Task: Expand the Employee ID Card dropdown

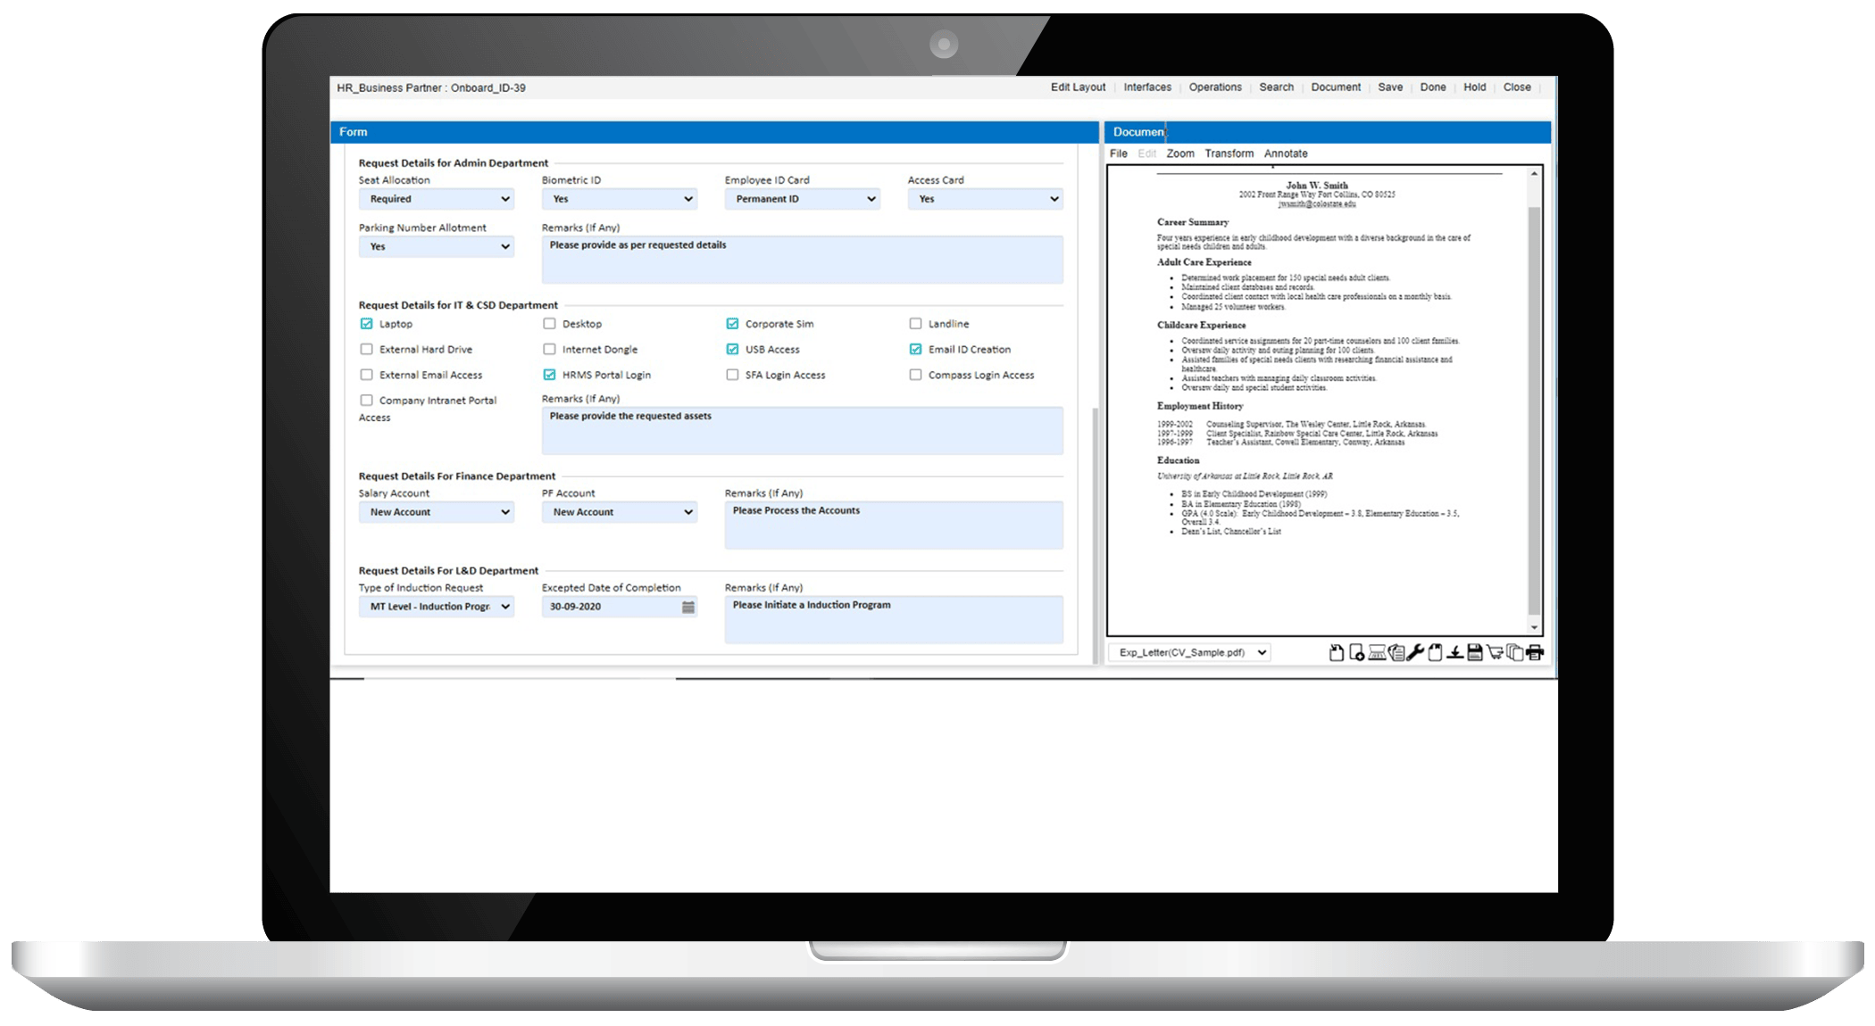Action: click(x=802, y=199)
